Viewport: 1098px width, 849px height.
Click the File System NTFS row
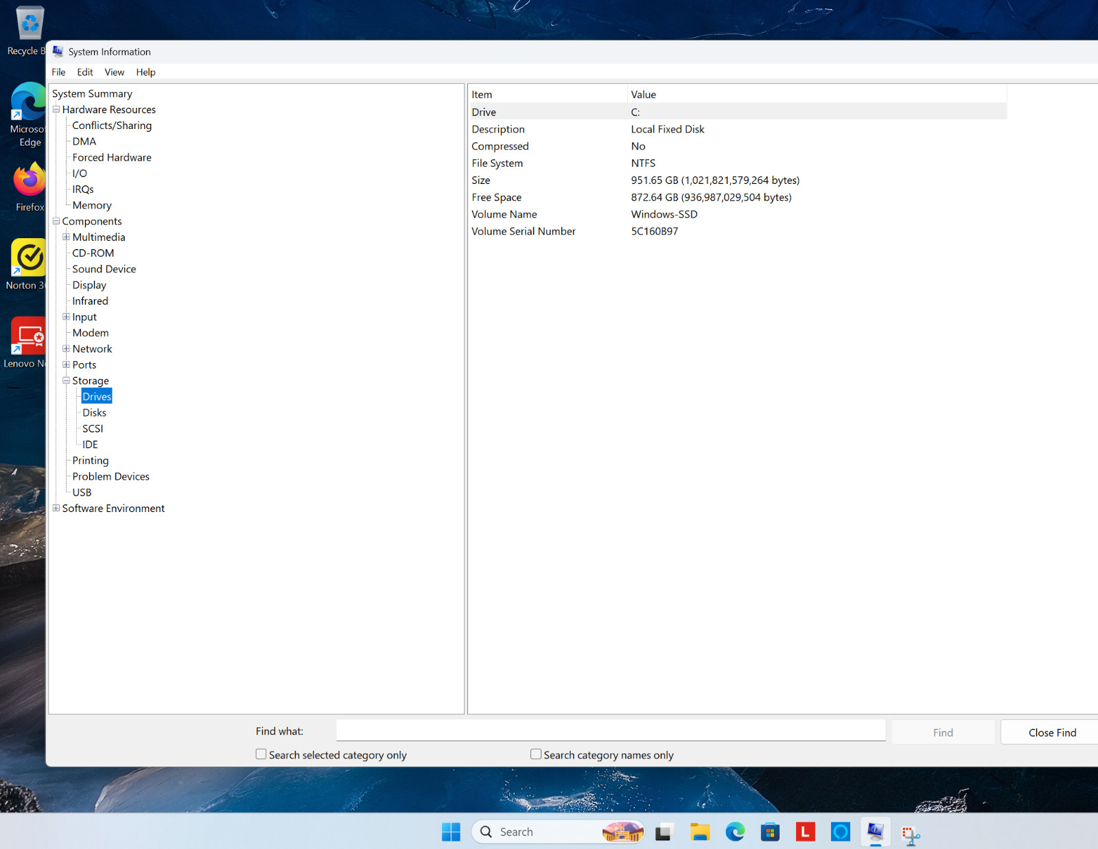coord(738,163)
